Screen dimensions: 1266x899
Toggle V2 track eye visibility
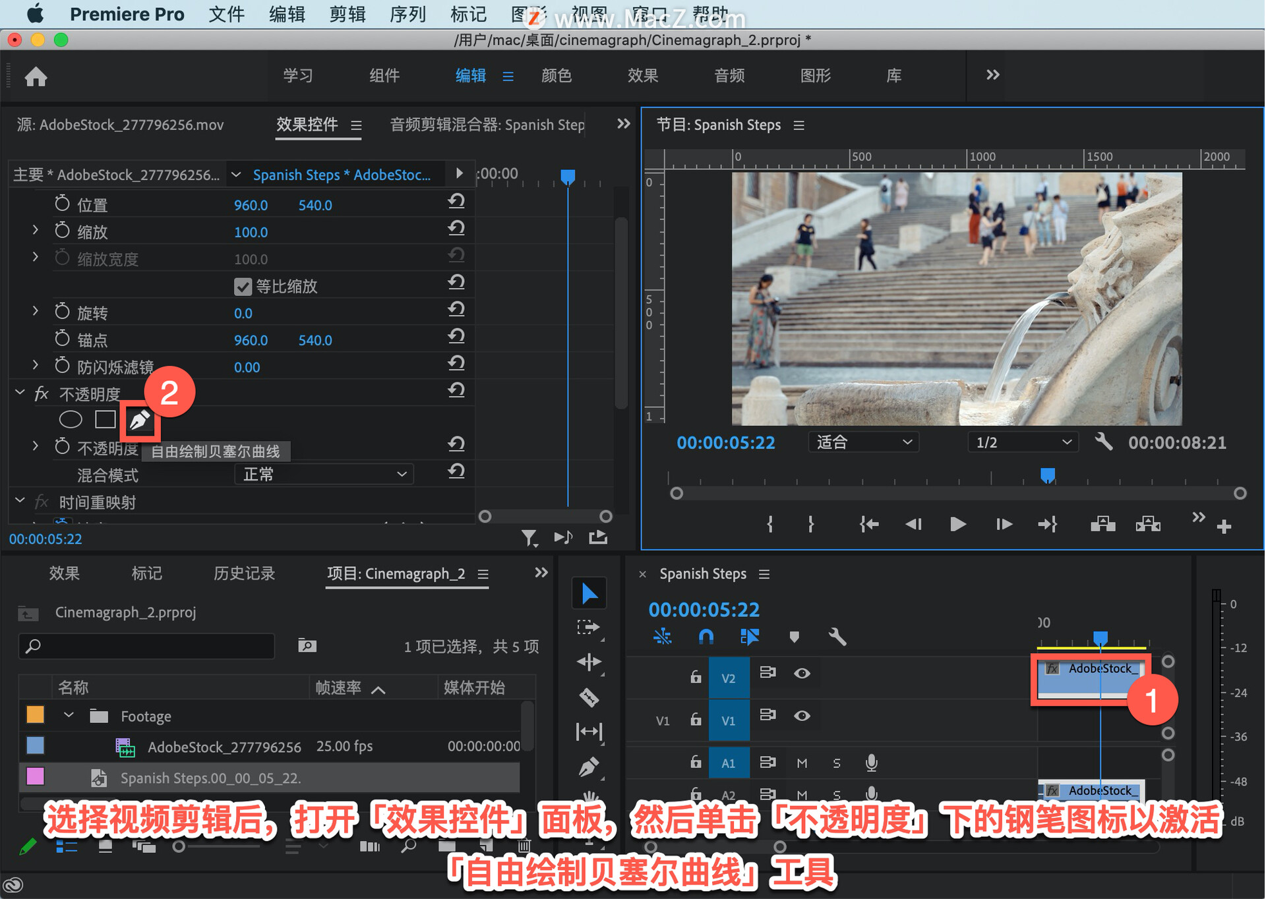[x=802, y=673]
